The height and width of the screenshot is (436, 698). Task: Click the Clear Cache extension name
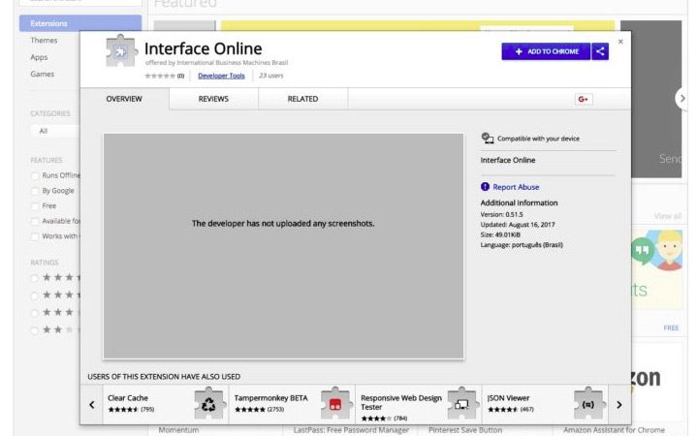(128, 398)
